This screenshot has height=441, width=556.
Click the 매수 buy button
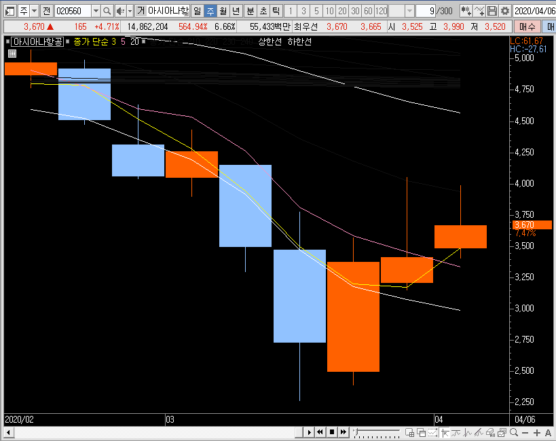point(527,26)
